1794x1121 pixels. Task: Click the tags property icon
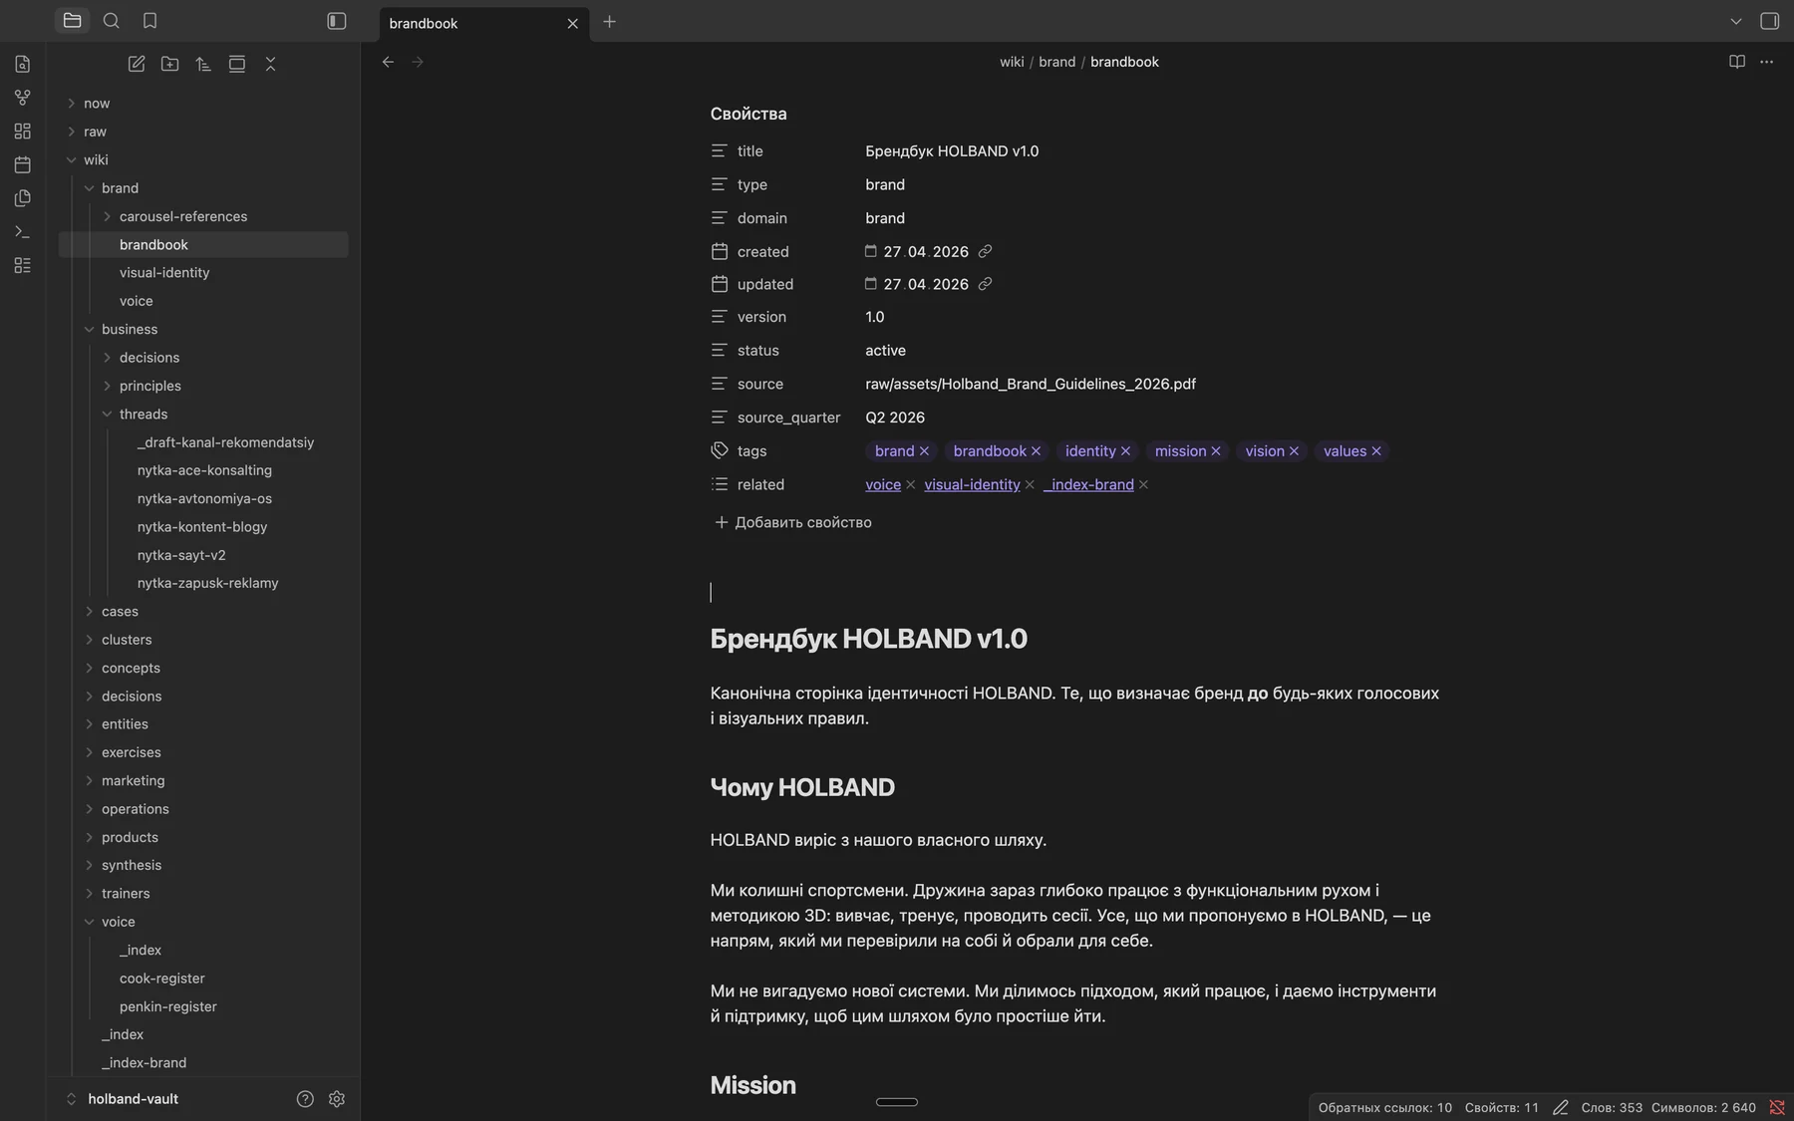point(720,450)
